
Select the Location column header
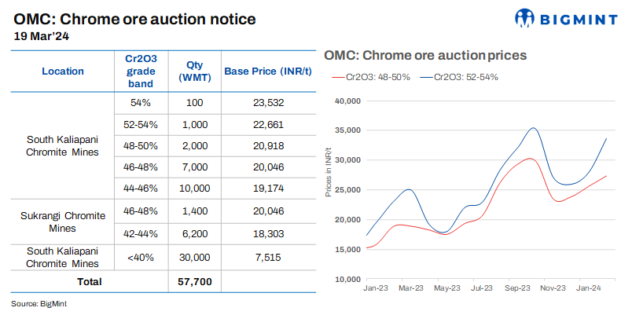(x=63, y=71)
